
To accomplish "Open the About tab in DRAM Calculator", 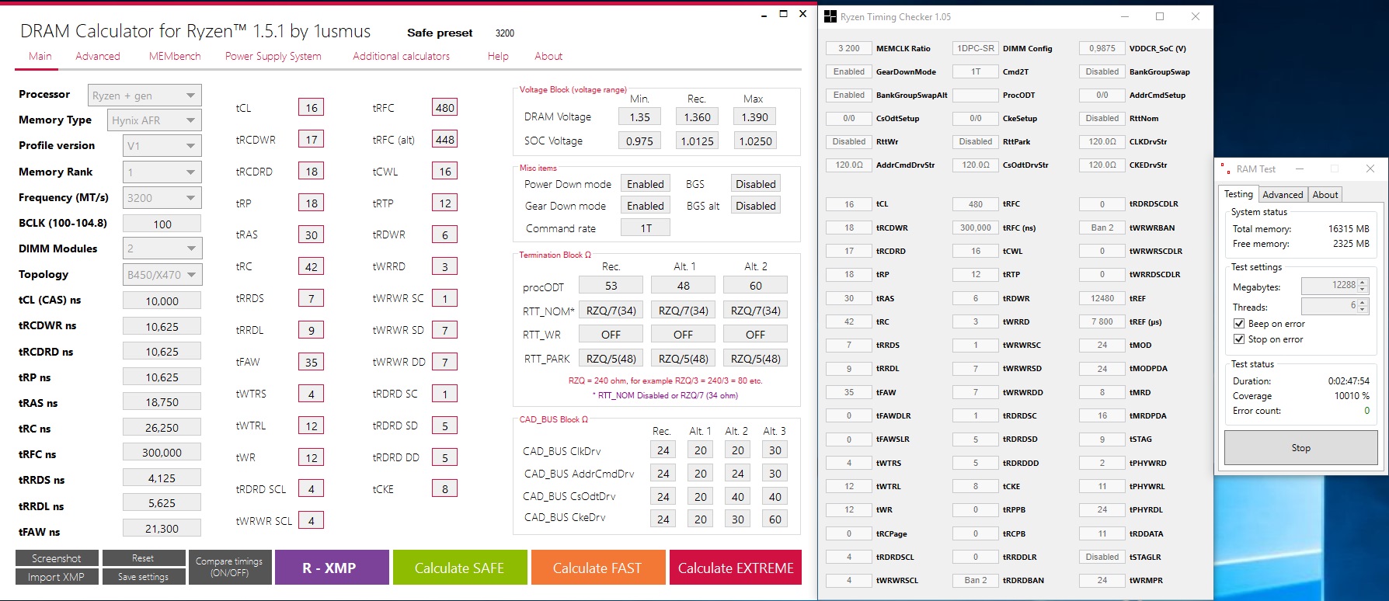I will (x=548, y=56).
